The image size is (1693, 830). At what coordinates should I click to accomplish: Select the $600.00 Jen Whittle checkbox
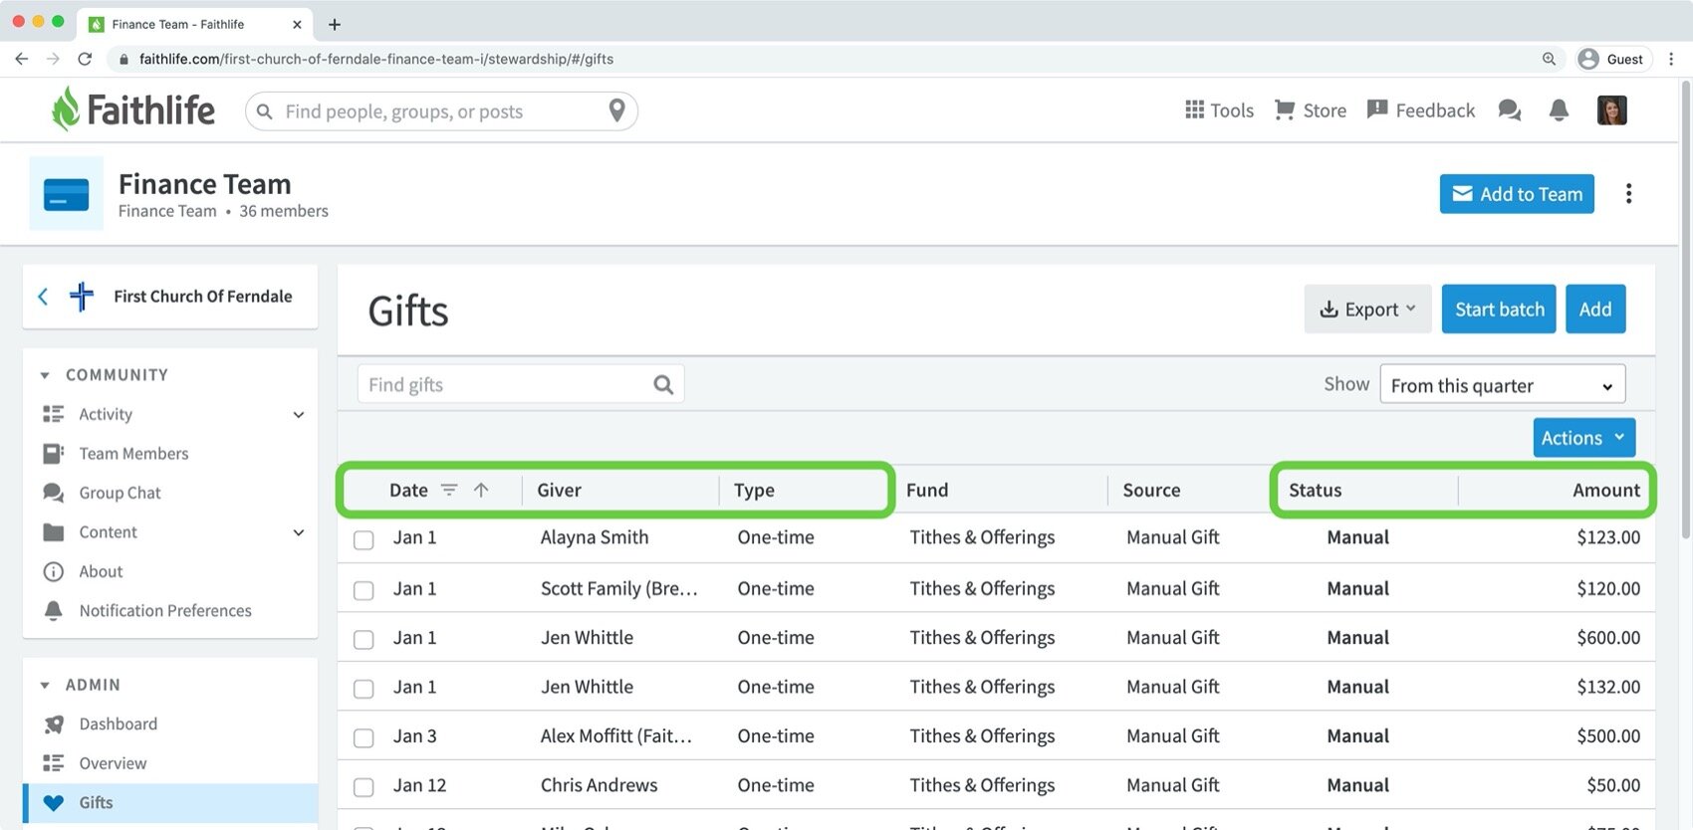[x=363, y=639]
